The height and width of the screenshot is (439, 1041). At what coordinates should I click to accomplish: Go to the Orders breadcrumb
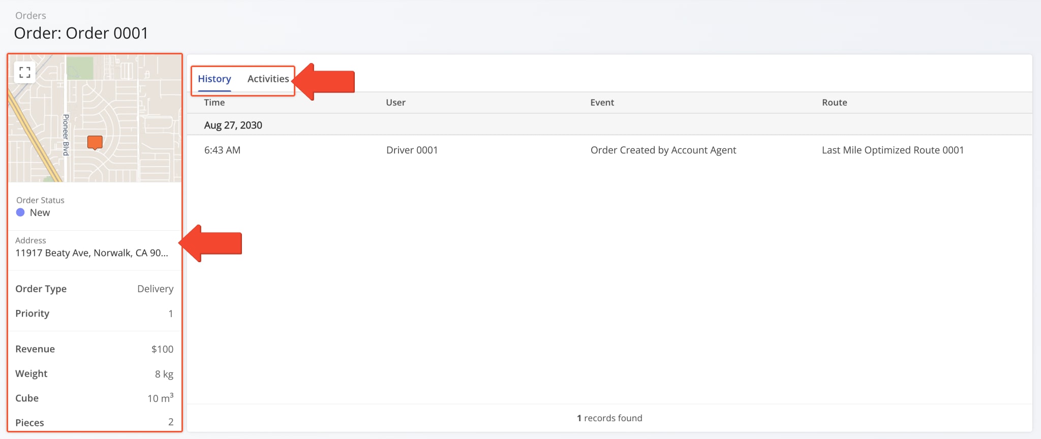pos(30,16)
